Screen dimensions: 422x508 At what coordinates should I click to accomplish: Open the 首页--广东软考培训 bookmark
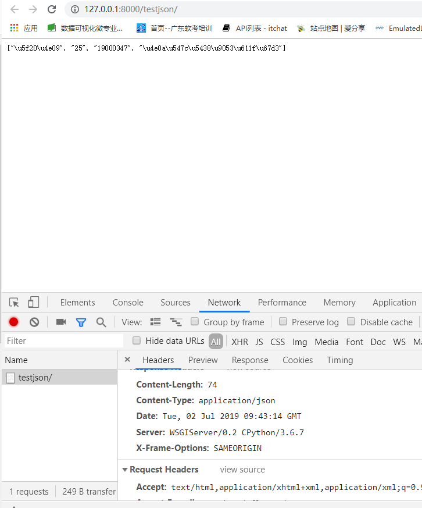tap(174, 28)
